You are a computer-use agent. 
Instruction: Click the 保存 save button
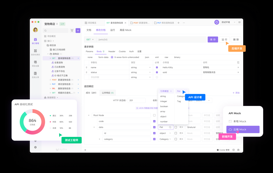[x=213, y=39]
